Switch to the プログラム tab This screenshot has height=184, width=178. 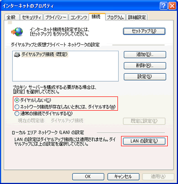115,17
